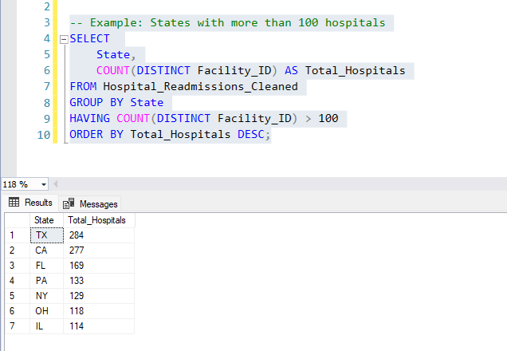Click the 118 hospitals value

coord(99,311)
